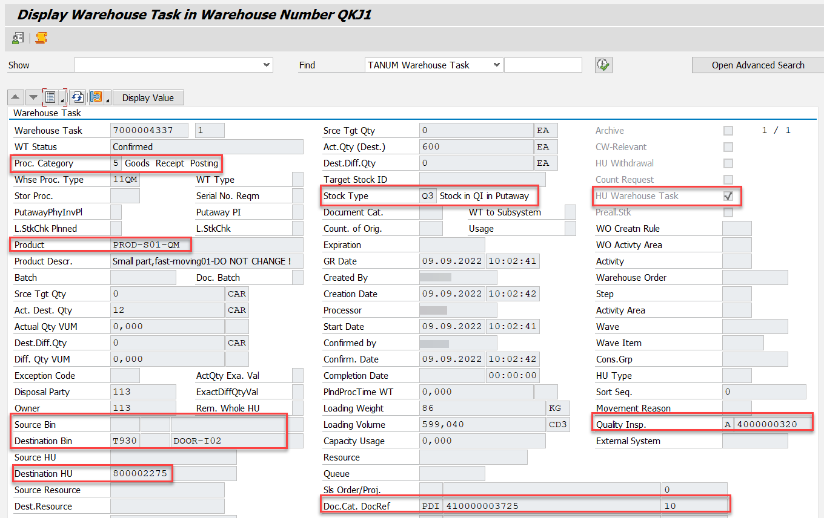Click the WT Status field Confirmed
Image resolution: width=824 pixels, height=518 pixels.
[207, 147]
